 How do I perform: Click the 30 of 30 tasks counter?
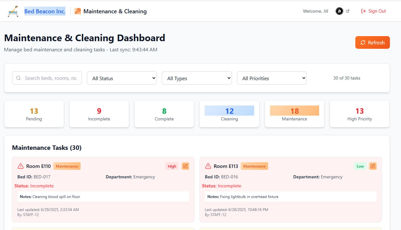347,78
